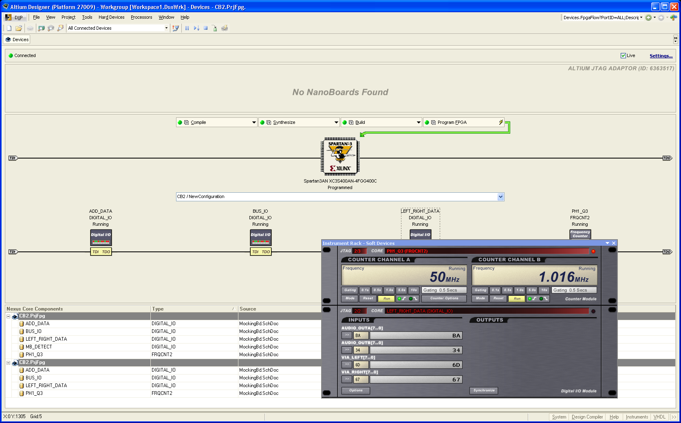Screen dimensions: 681x423
Task: Click the VIA_LEFT value bar showing 6D
Action: click(x=416, y=365)
